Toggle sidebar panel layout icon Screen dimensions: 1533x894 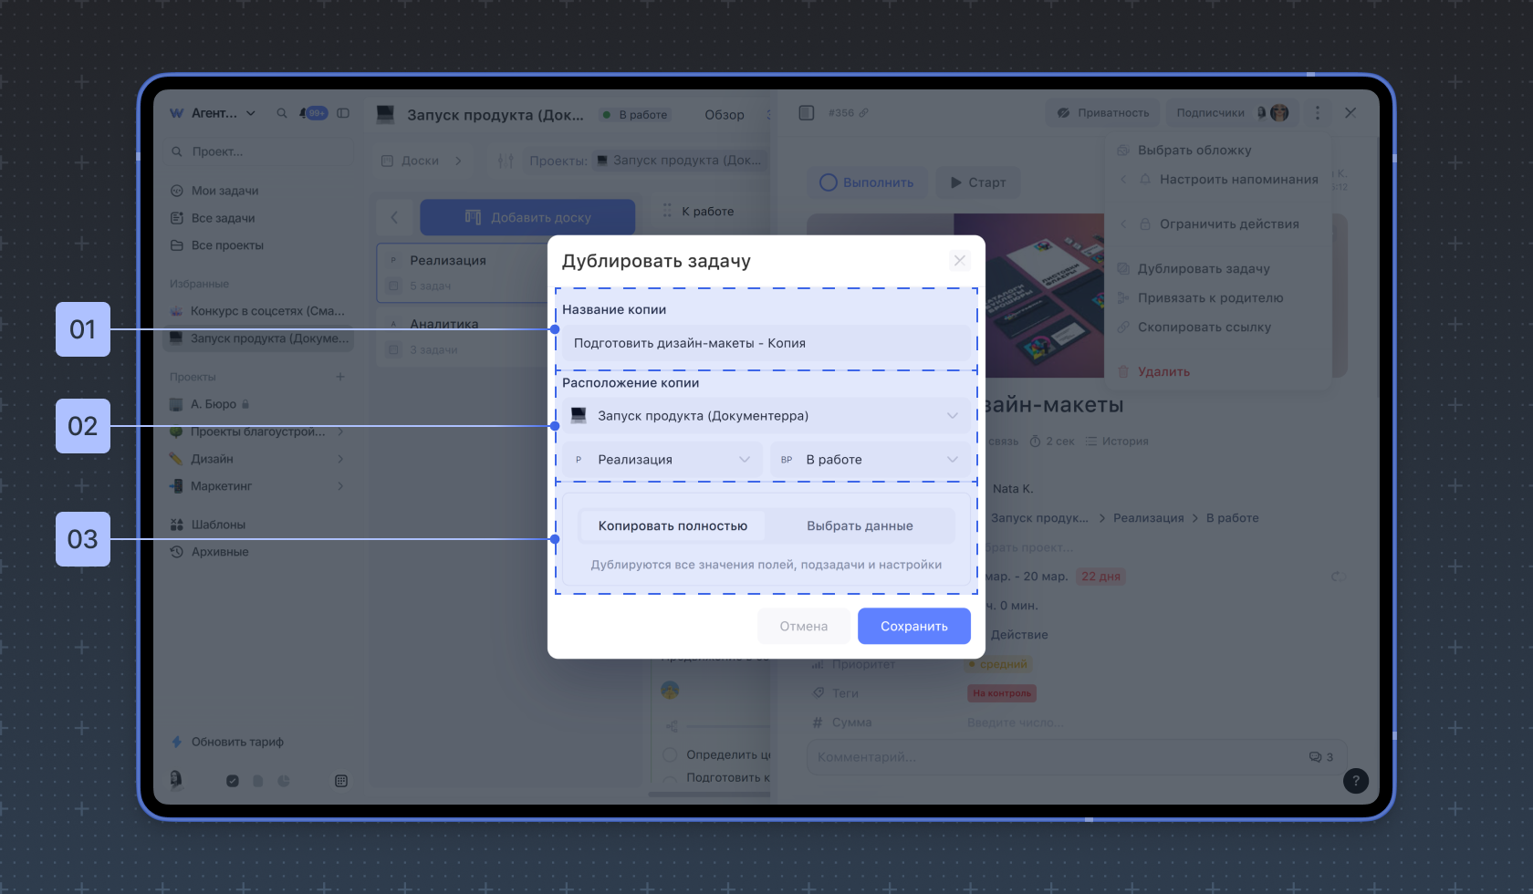[343, 113]
